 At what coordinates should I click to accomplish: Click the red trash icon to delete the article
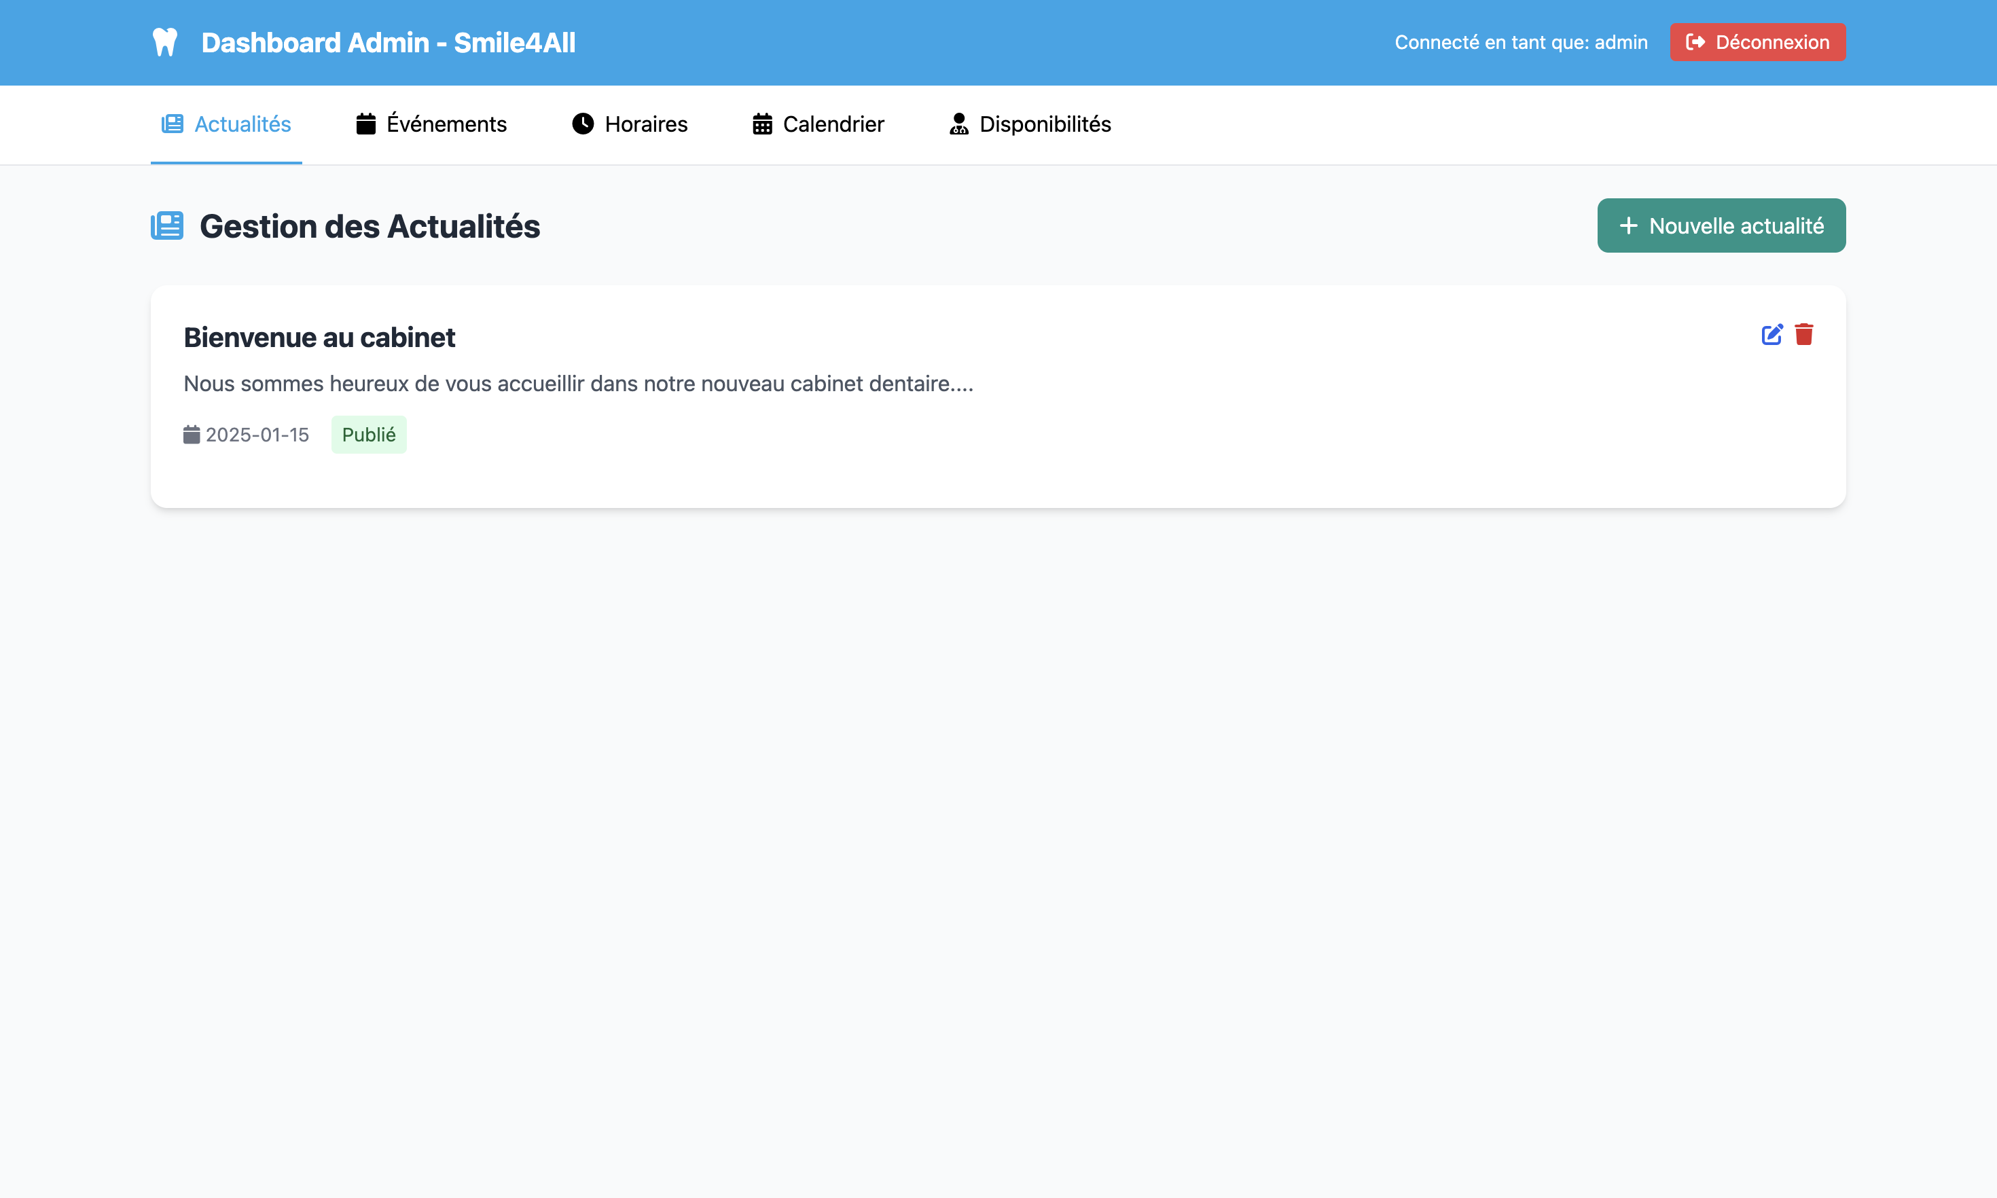(x=1805, y=333)
